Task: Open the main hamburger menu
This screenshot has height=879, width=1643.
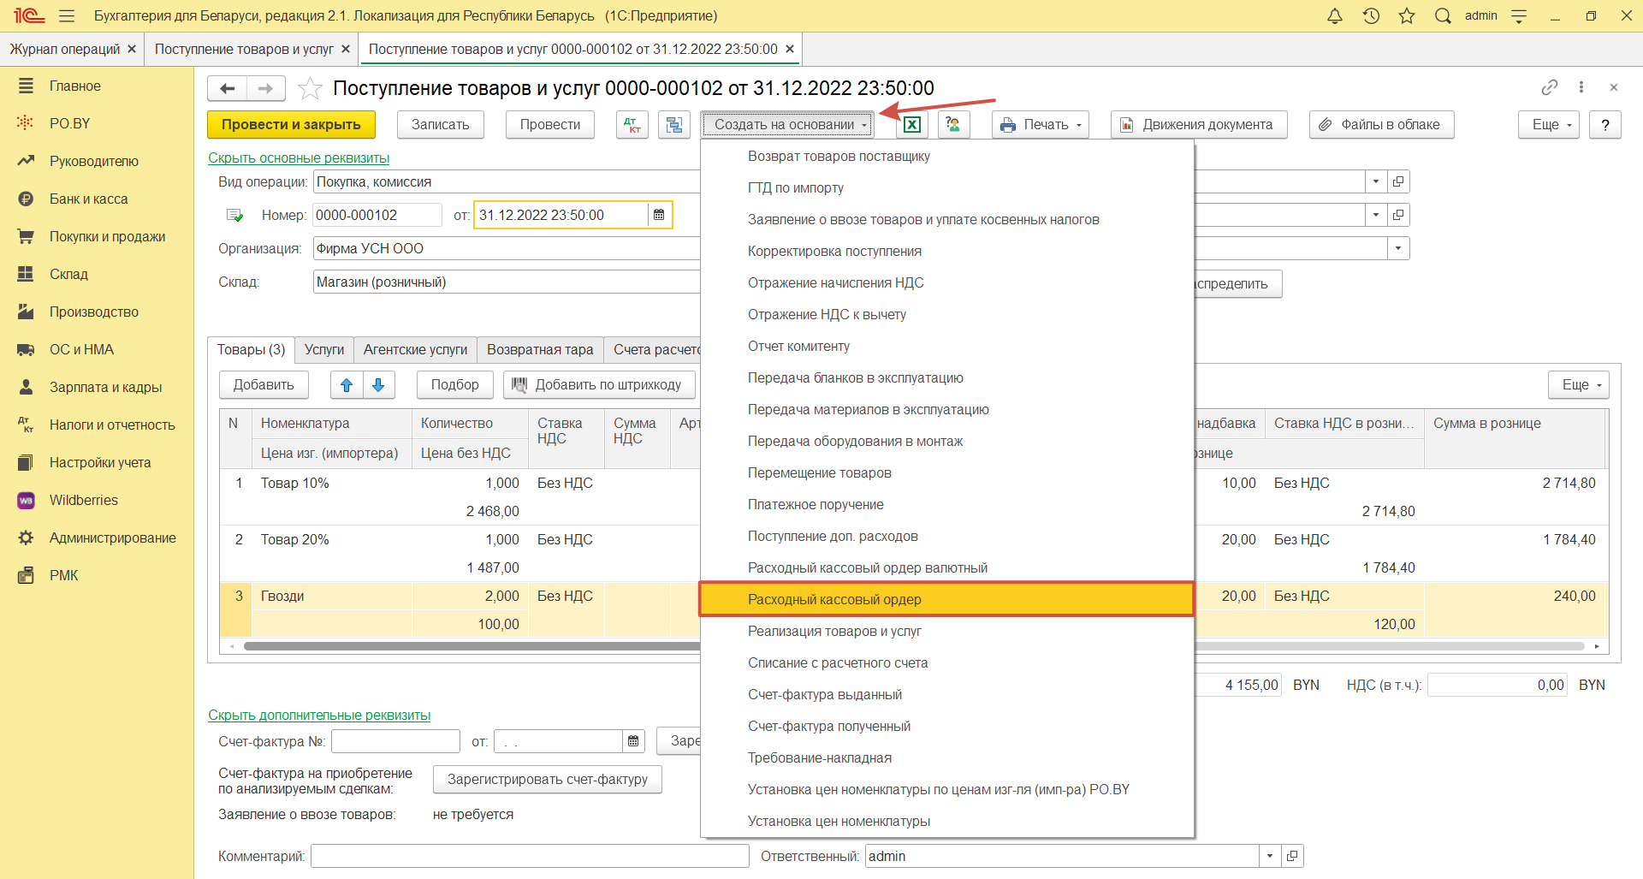Action: pos(67,15)
